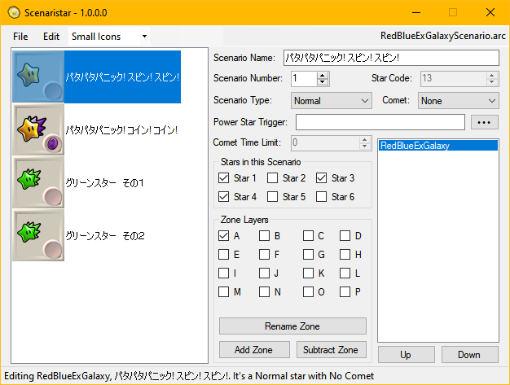Enable Zone Layer J checkbox
Viewport: 510px width, 385px height.
265,273
